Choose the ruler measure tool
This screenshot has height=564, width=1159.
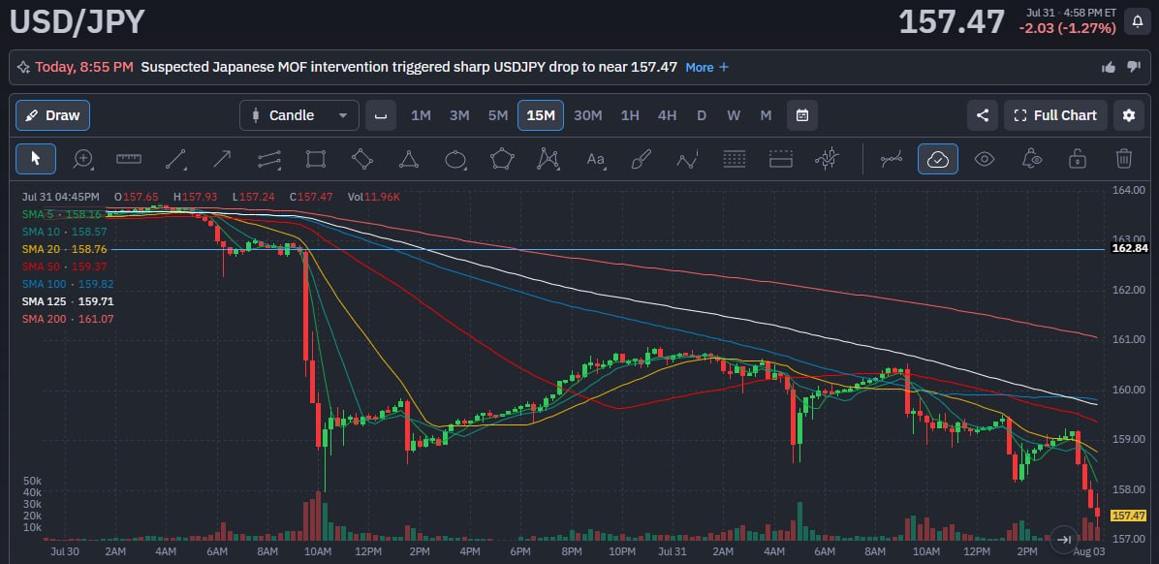(129, 159)
